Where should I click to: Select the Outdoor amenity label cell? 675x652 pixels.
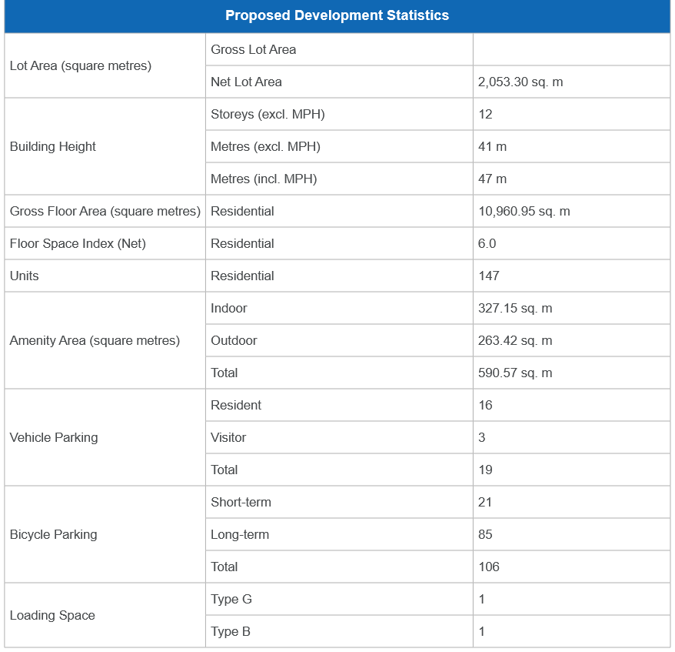(x=234, y=341)
